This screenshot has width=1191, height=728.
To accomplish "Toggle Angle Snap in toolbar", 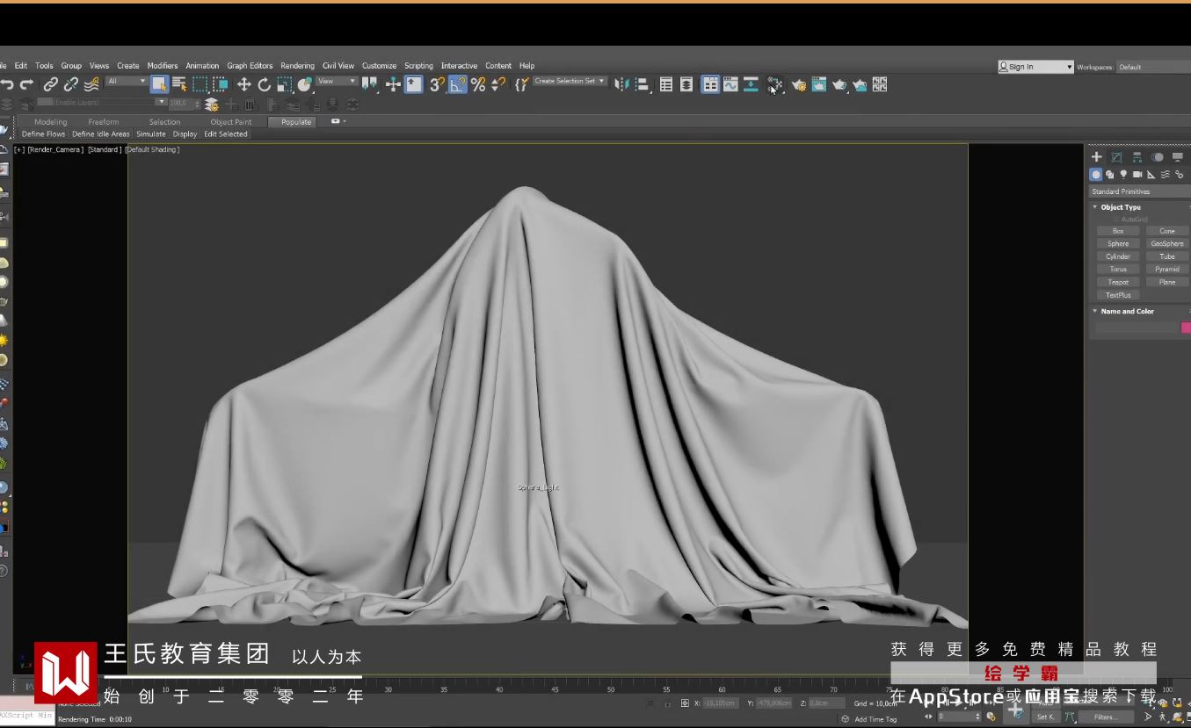I will tap(457, 84).
